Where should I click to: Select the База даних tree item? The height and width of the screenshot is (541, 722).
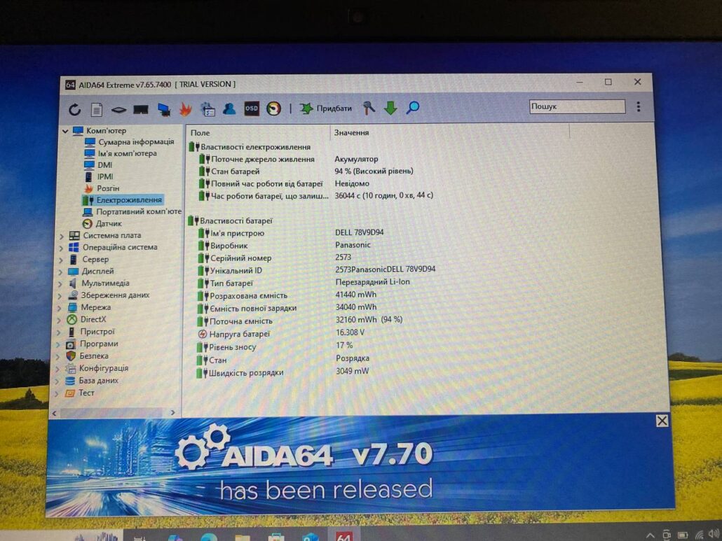tap(92, 381)
